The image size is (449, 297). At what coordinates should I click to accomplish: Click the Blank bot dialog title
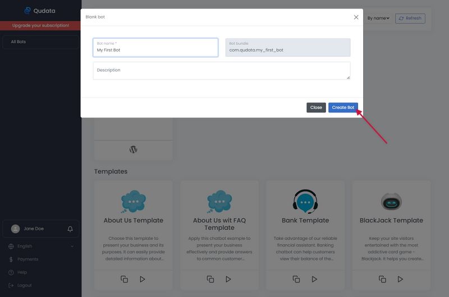95,17
